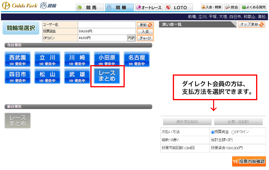
Task: Click 選択項目削除 button
Action: coord(187,122)
